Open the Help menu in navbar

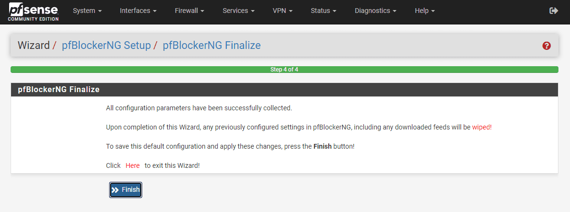tap(424, 11)
